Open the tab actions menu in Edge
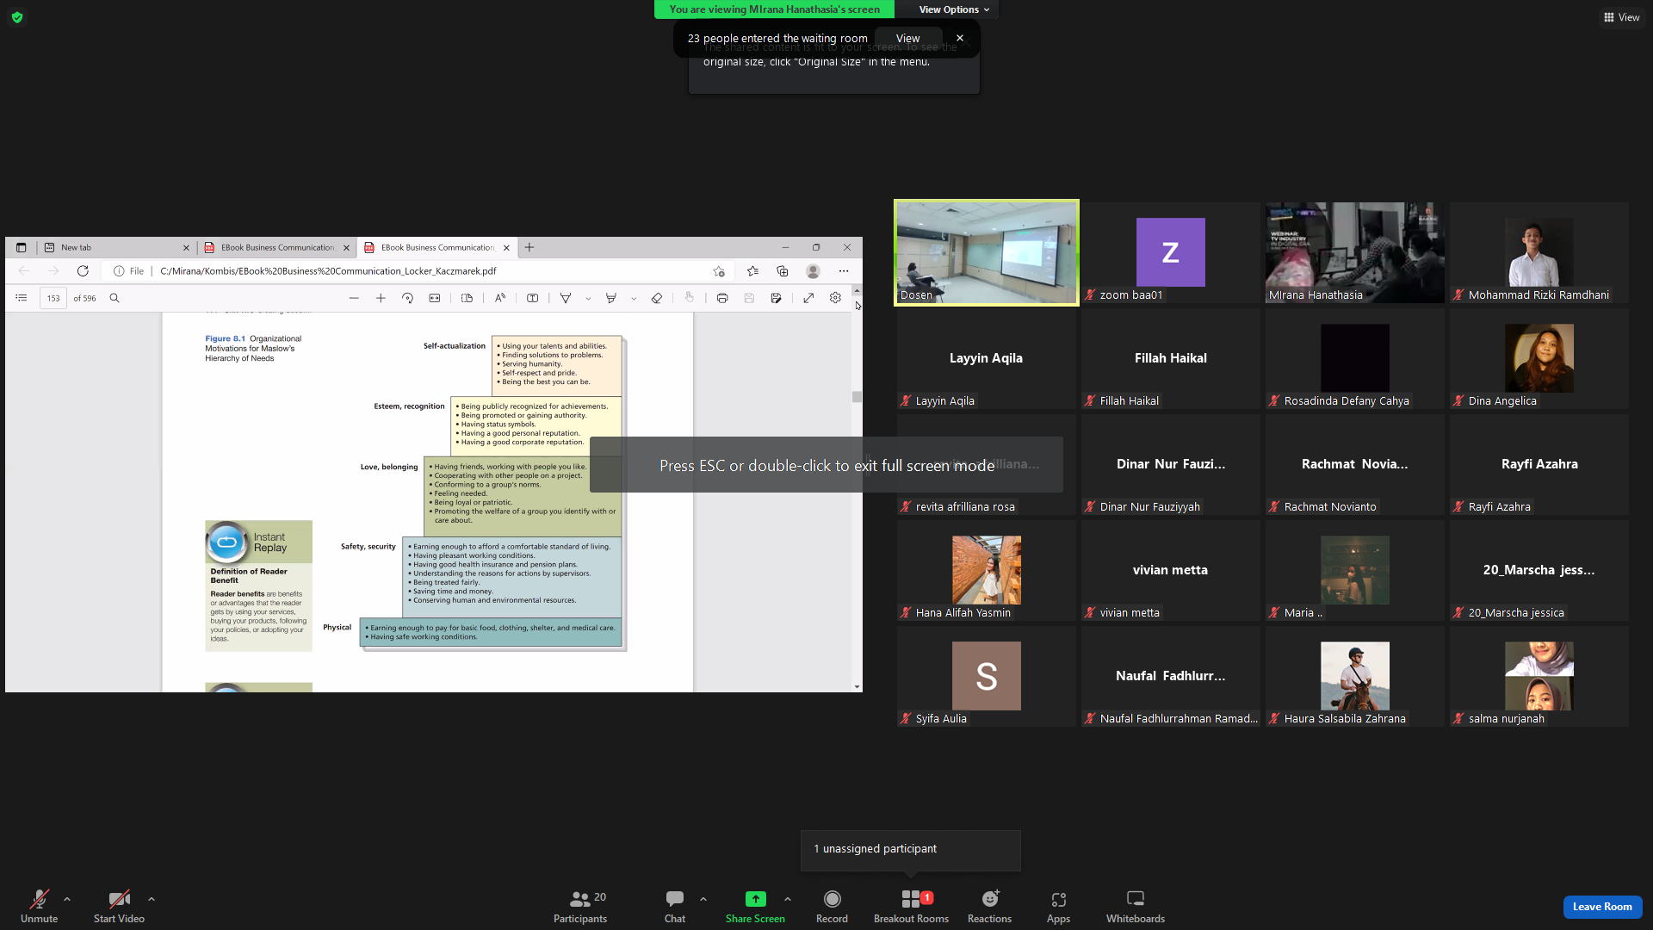Screen dimensions: 1653x930 [x=22, y=247]
